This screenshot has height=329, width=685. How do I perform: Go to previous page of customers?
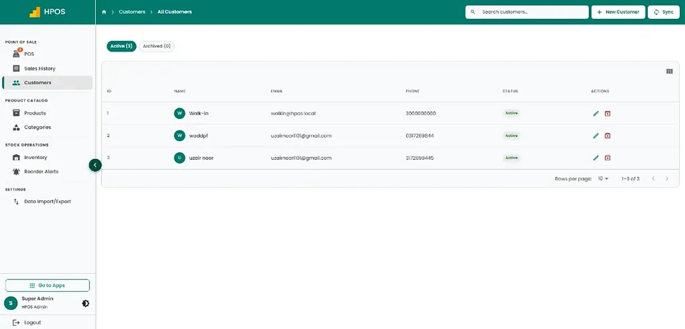click(x=653, y=179)
